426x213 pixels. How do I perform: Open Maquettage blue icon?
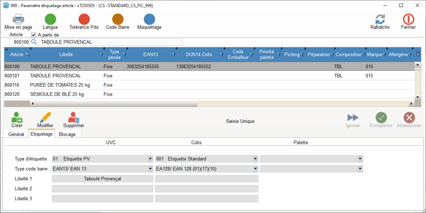tap(149, 19)
